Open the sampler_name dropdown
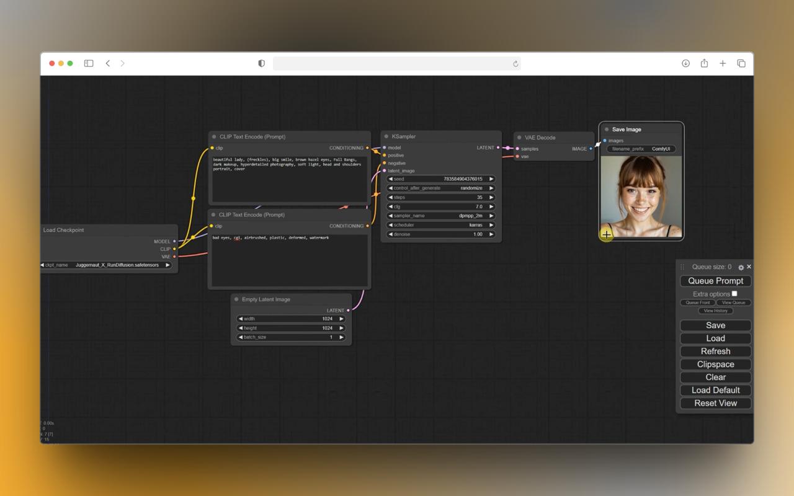 click(x=440, y=216)
